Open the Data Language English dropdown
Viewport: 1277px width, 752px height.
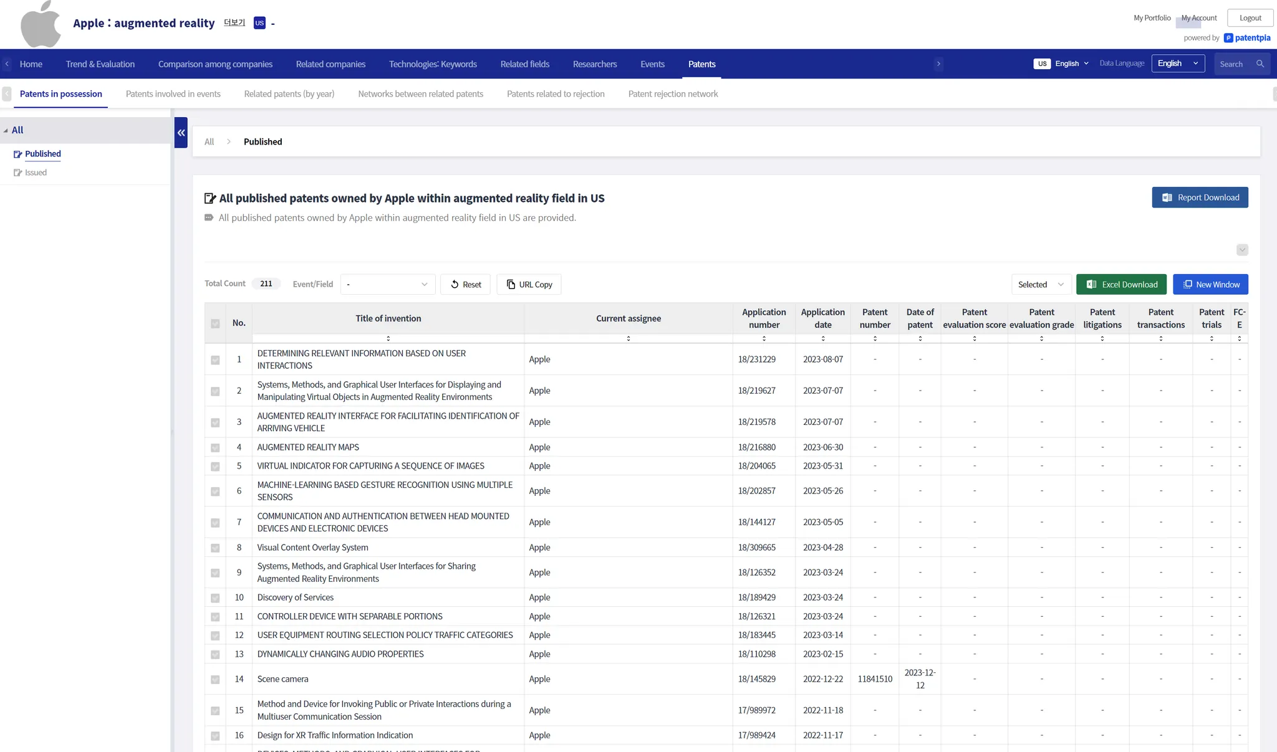[x=1177, y=64]
